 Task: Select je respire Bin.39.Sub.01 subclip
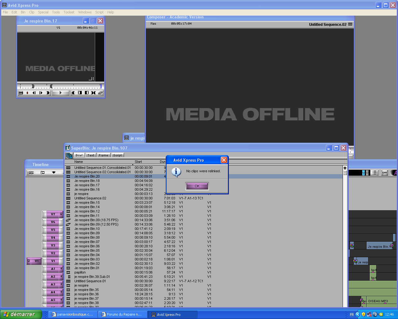[92, 277]
